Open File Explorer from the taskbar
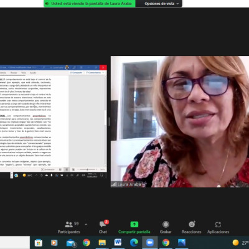The height and width of the screenshot is (249, 249). pyautogui.click(x=102, y=242)
